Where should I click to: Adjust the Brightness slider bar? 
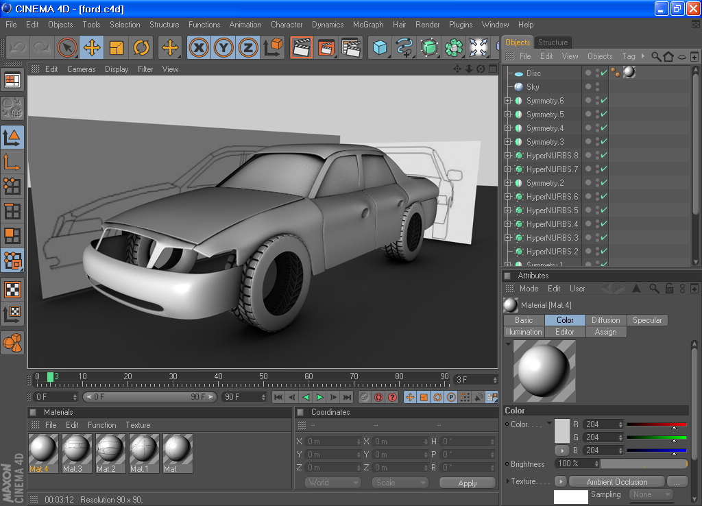pyautogui.click(x=644, y=464)
